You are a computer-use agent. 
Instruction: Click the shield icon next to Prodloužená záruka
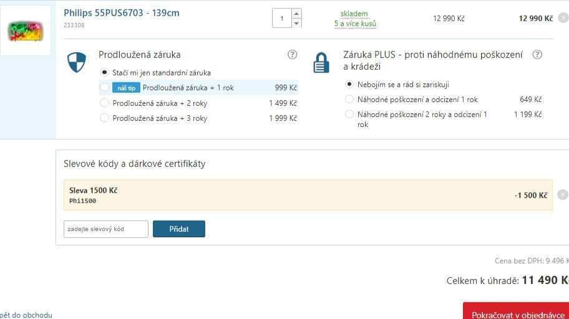[x=77, y=62]
